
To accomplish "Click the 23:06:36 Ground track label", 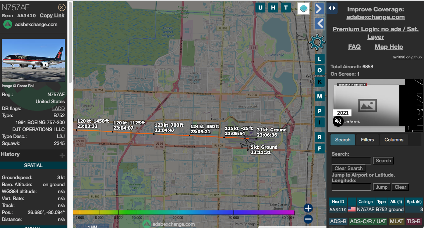I will 272,132.
